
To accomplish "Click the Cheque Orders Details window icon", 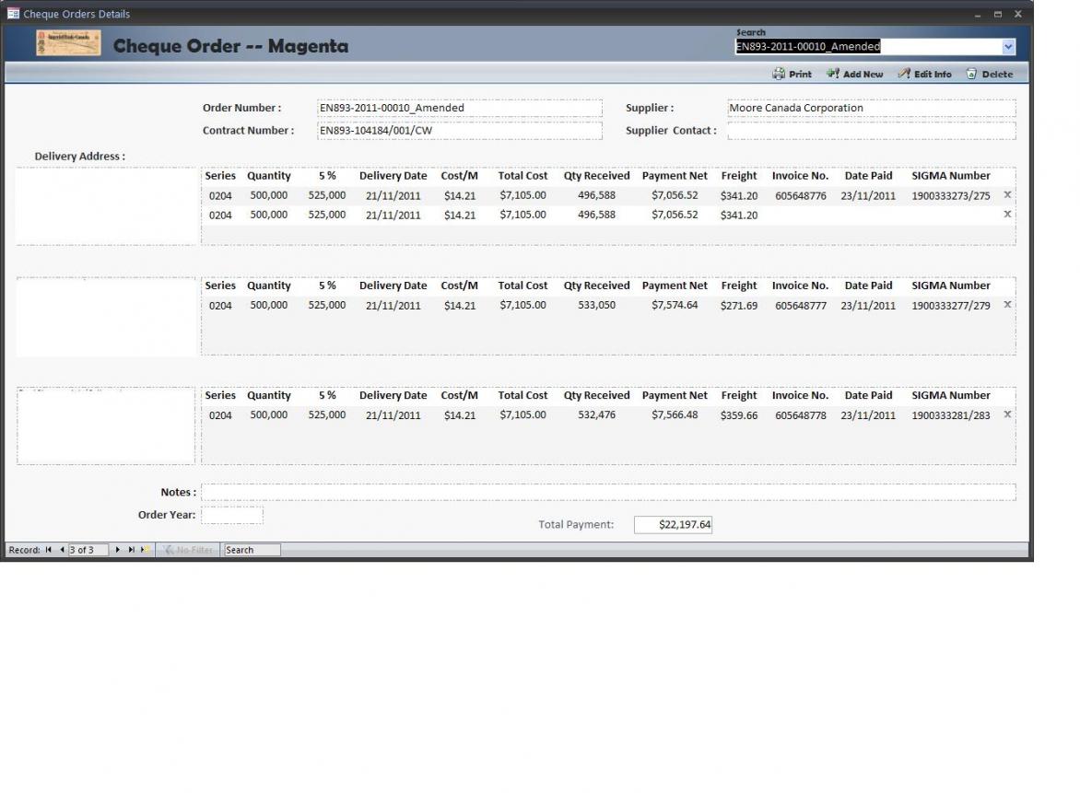I will point(13,14).
